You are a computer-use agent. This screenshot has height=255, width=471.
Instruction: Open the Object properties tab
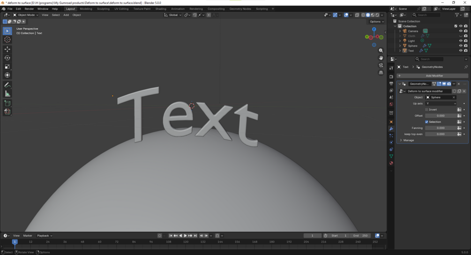pyautogui.click(x=391, y=122)
